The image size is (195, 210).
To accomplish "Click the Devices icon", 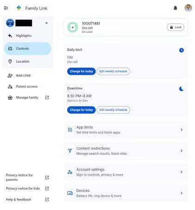I will (70, 193).
